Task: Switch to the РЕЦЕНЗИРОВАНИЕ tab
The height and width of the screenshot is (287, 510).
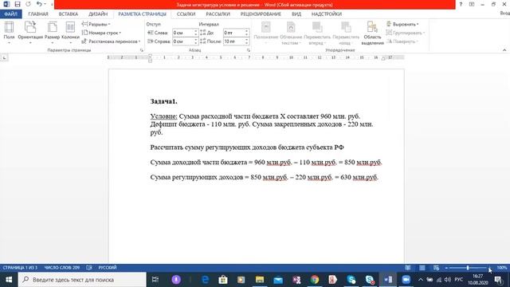Action: pos(261,14)
